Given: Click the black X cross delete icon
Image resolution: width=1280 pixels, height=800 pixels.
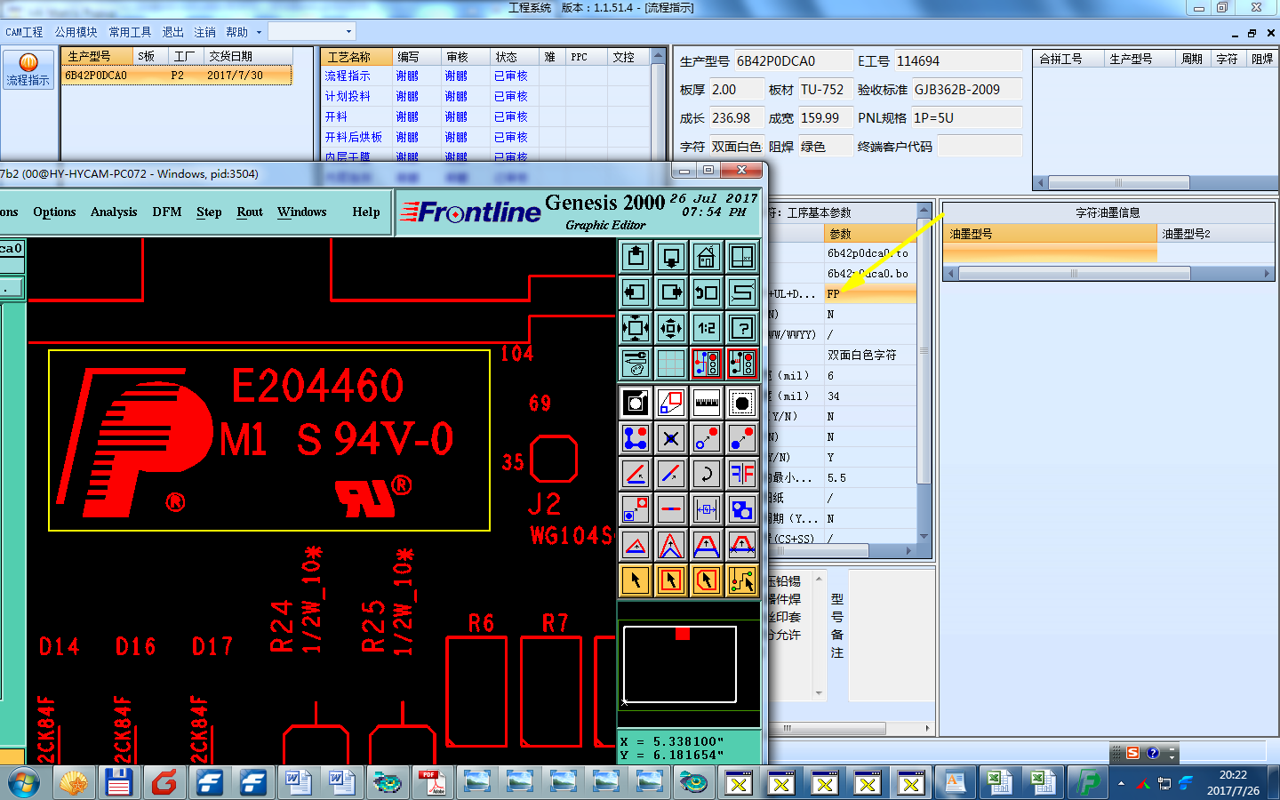Looking at the screenshot, I should point(671,438).
